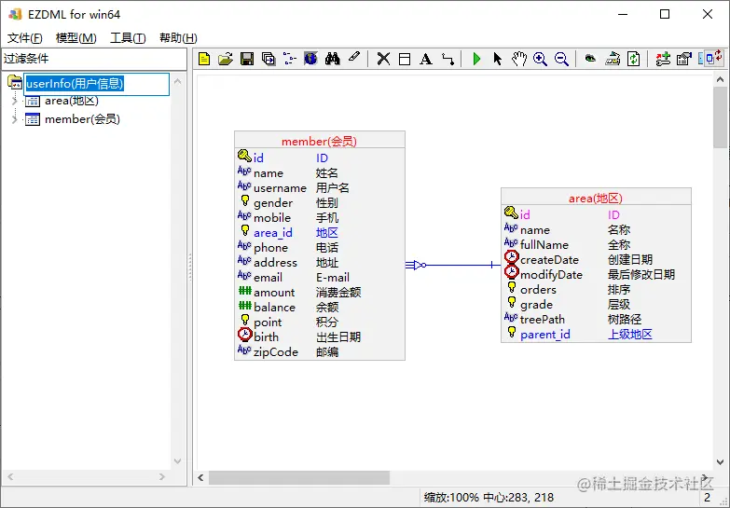This screenshot has width=730, height=508.
Task: Click the green run arrow icon
Action: point(476,59)
